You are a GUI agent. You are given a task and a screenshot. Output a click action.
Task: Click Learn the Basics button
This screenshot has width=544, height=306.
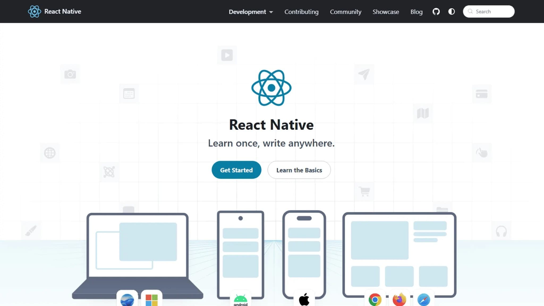(x=299, y=170)
